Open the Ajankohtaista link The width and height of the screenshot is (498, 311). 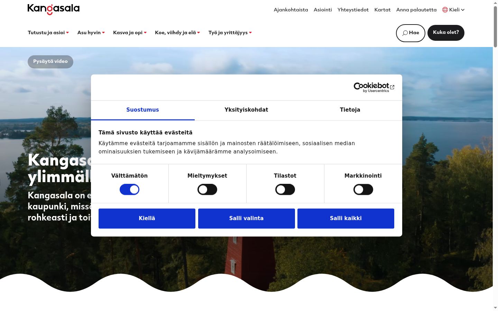click(291, 10)
